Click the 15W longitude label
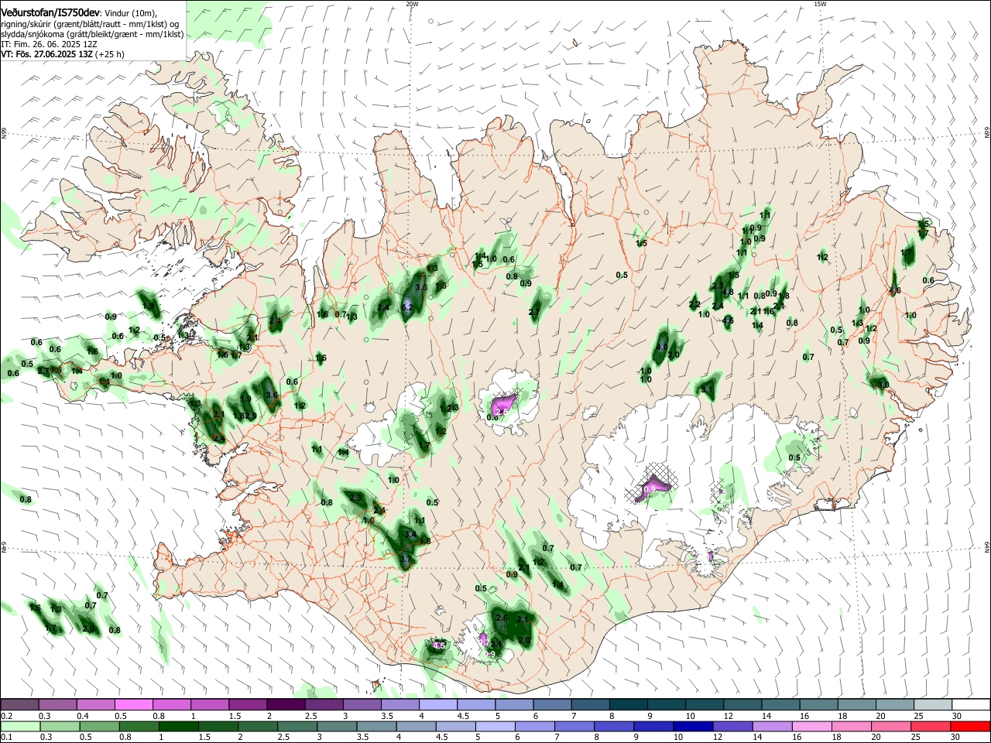Image resolution: width=991 pixels, height=743 pixels. tap(821, 4)
